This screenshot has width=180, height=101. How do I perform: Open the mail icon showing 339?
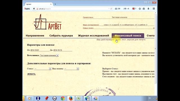118,9
